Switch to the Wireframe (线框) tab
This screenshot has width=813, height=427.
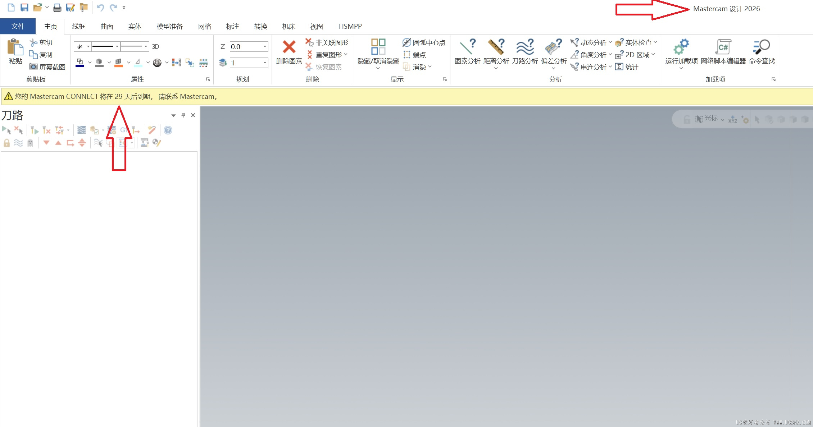(x=79, y=26)
